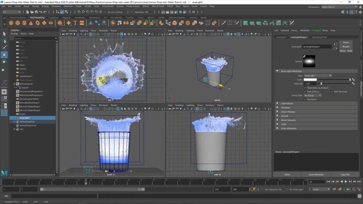Open the Workspace dropdown at top right
Image resolution: width=363 pixels, height=204 pixels.
(x=339, y=7)
